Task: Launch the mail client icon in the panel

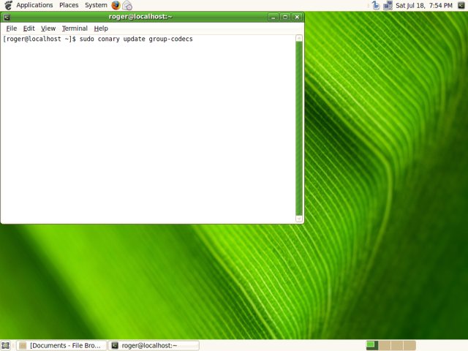Action: pyautogui.click(x=127, y=5)
